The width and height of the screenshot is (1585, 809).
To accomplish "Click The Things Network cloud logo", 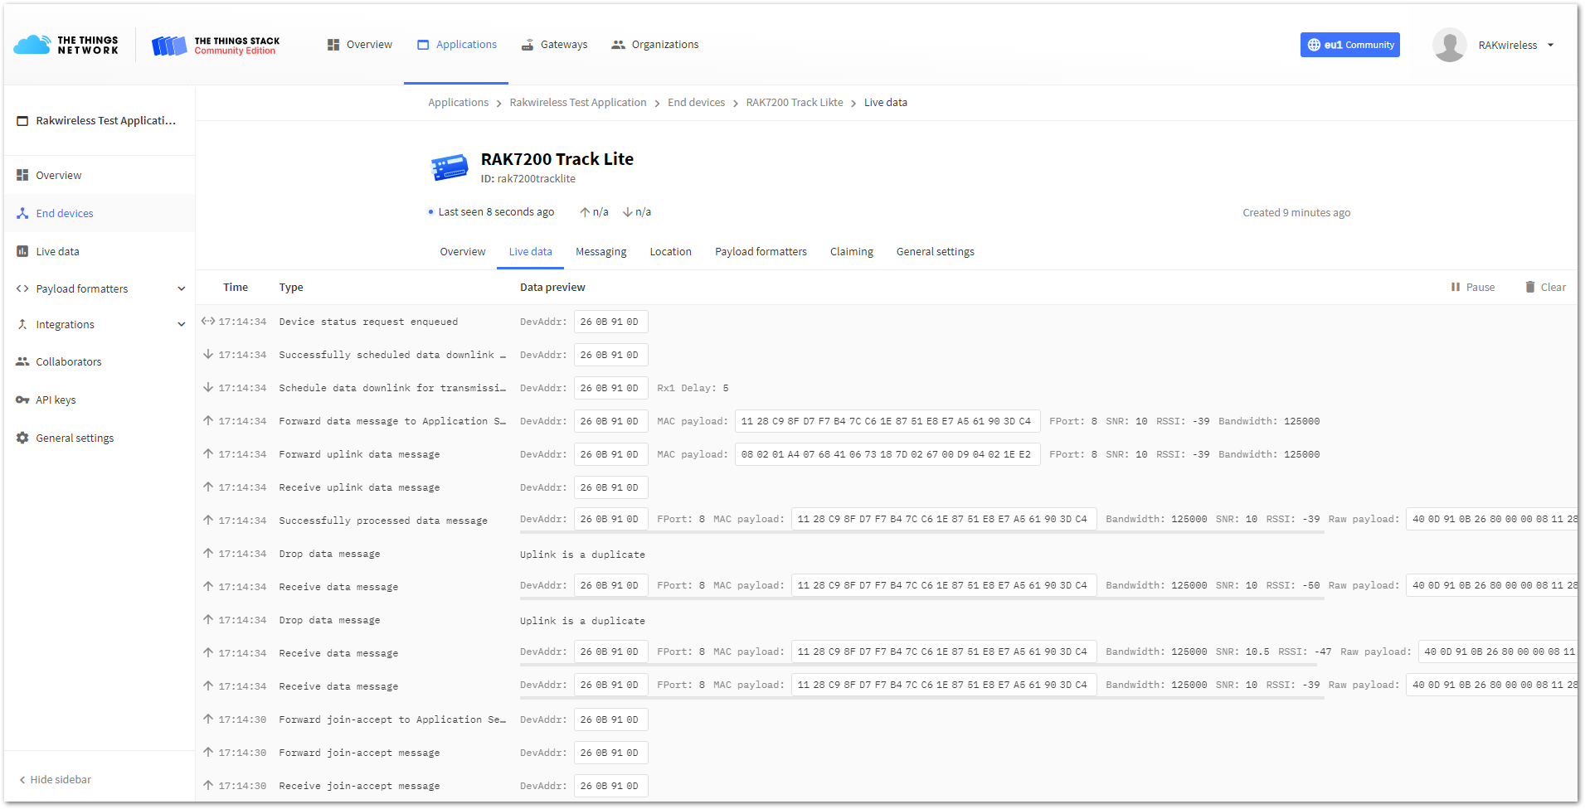I will pos(66,45).
